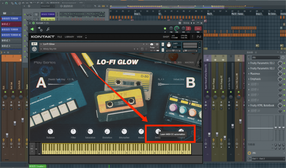The height and width of the screenshot is (168, 286).
Task: Toggle mixer track 27 enable LED
Action: [207, 92]
